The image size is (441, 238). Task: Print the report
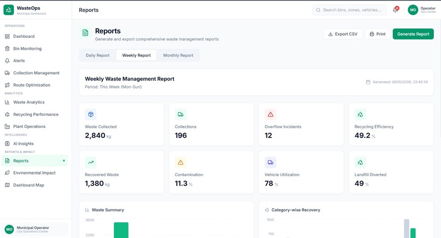pos(378,34)
